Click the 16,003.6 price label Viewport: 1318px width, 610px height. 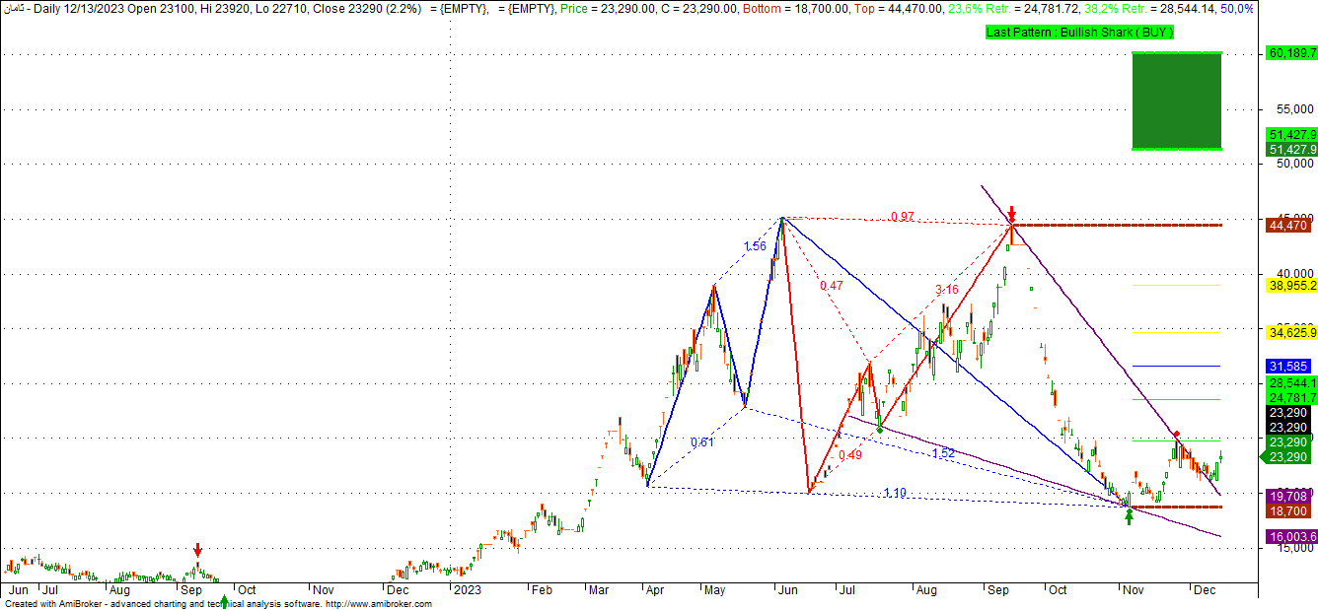tap(1289, 536)
